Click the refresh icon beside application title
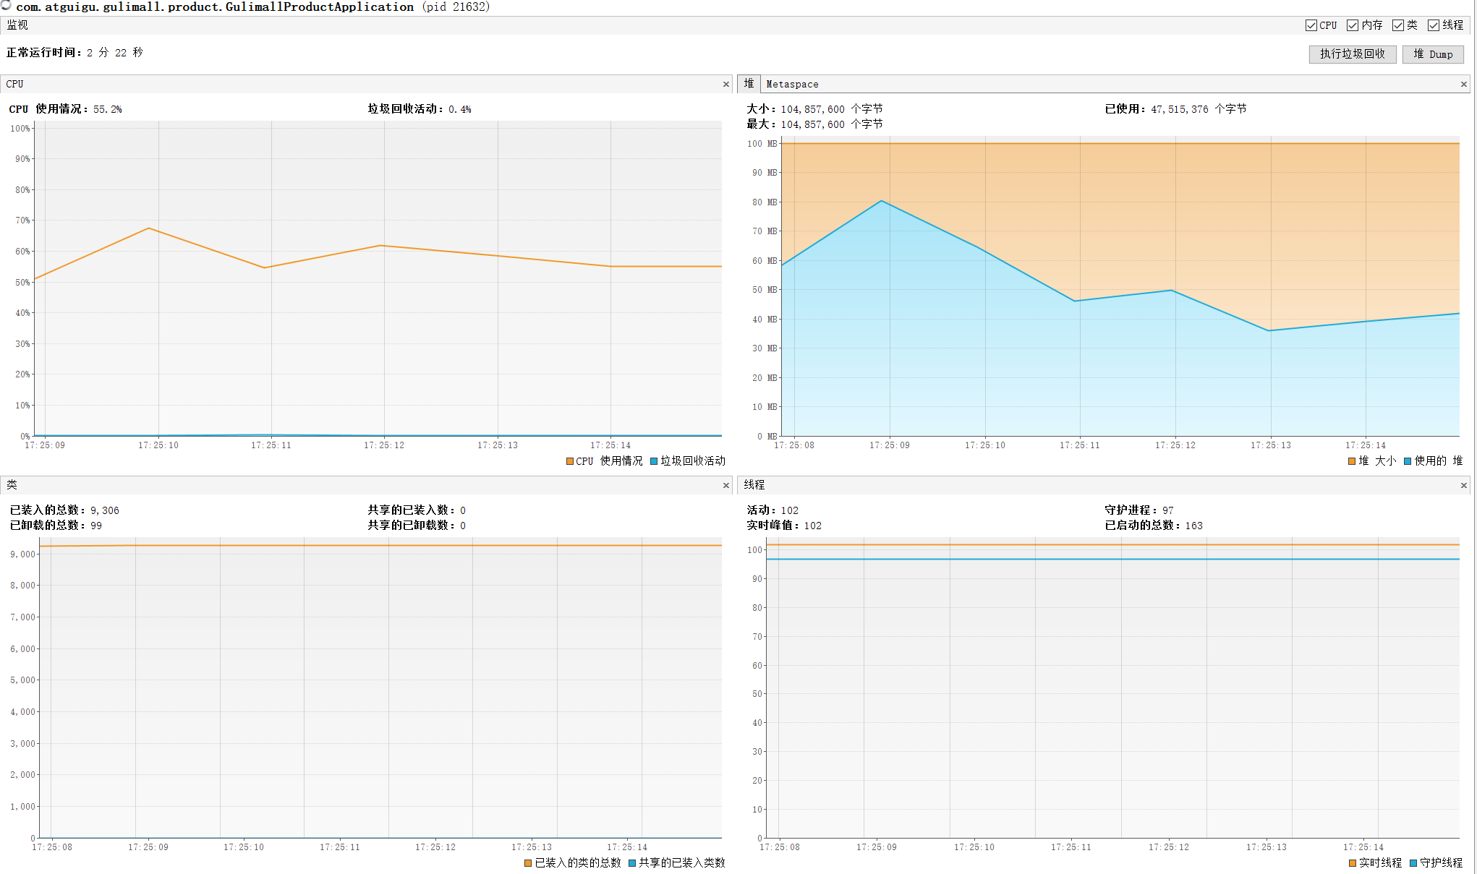This screenshot has height=874, width=1477. [x=6, y=6]
